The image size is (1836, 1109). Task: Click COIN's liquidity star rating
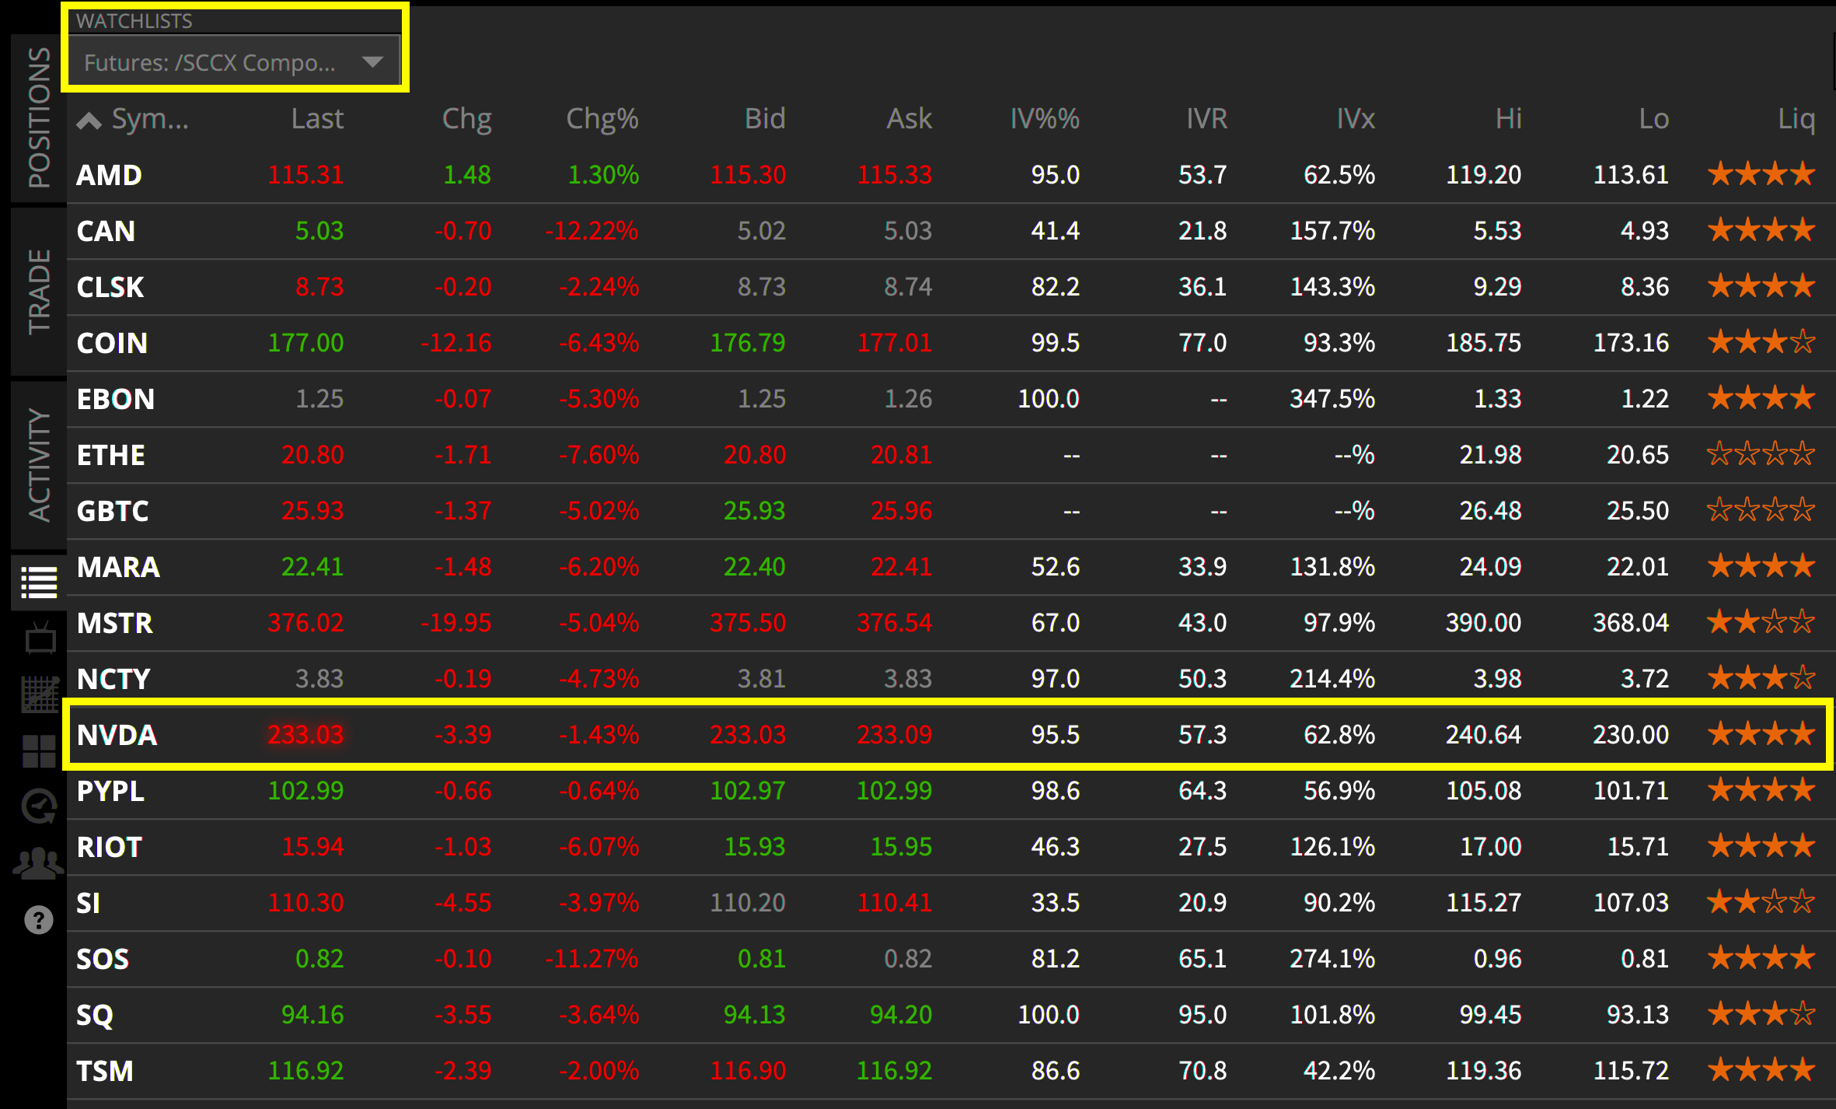tap(1761, 342)
